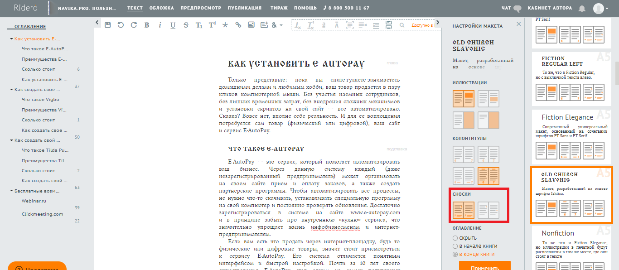Apply bold formatting
The height and width of the screenshot is (270, 619).
coord(147,25)
